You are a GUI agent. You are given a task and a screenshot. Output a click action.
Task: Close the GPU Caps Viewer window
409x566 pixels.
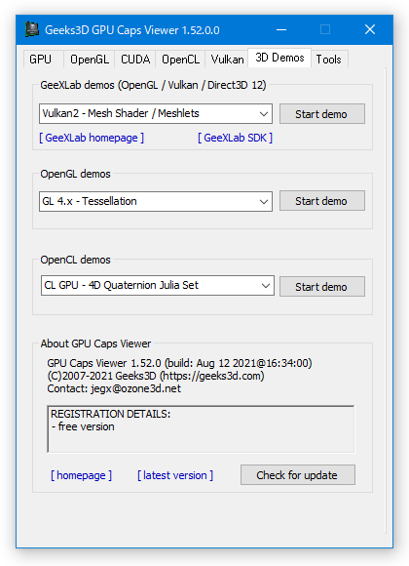coord(370,30)
